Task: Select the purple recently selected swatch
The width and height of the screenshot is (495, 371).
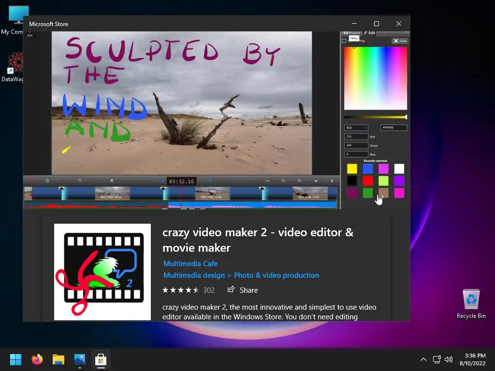Action: (399, 181)
